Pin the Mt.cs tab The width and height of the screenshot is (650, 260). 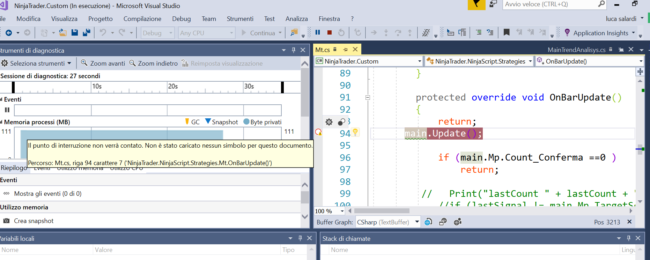click(345, 50)
